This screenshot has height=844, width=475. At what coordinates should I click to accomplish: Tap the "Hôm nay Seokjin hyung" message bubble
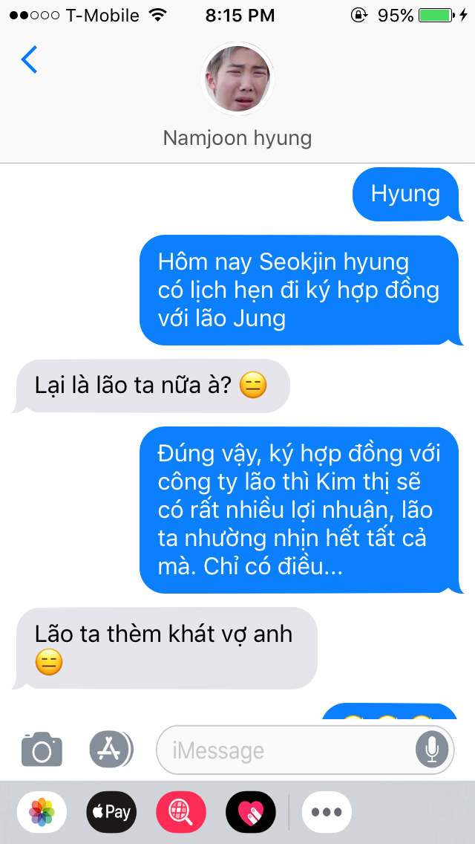click(301, 290)
